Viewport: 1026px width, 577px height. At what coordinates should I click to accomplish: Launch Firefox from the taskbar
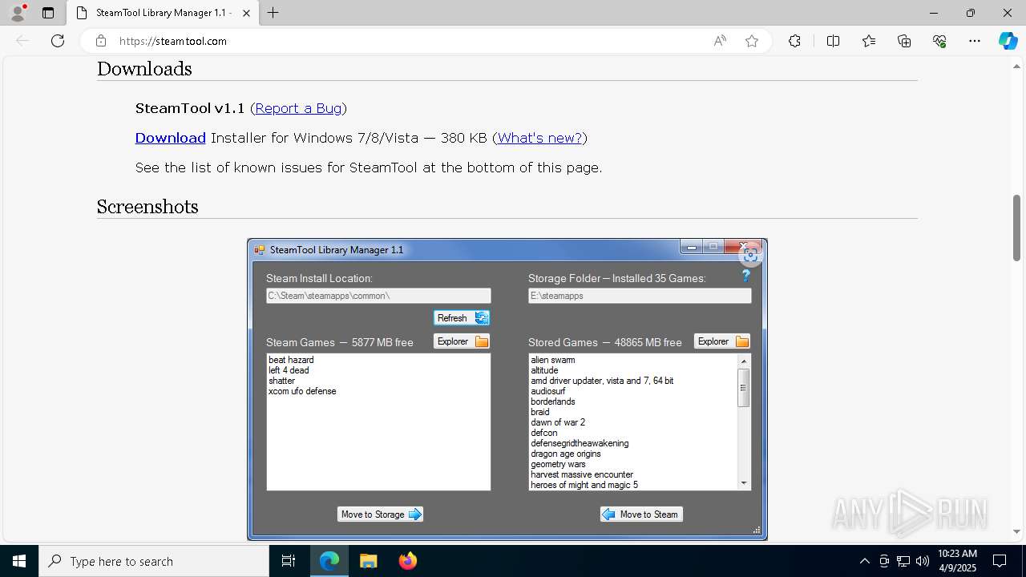coord(407,561)
